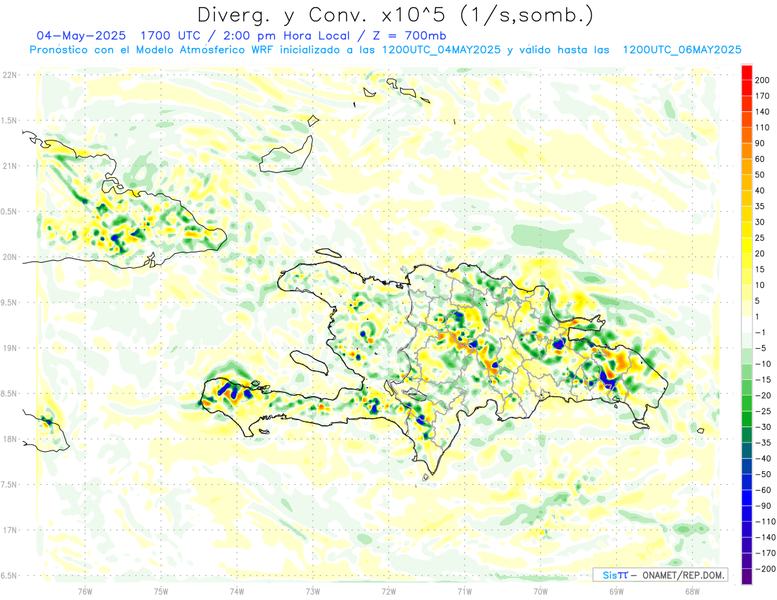Click the 'Pronóstico con el Modelo Atmosférico WRF' line
The width and height of the screenshot is (777, 600).
153,50
